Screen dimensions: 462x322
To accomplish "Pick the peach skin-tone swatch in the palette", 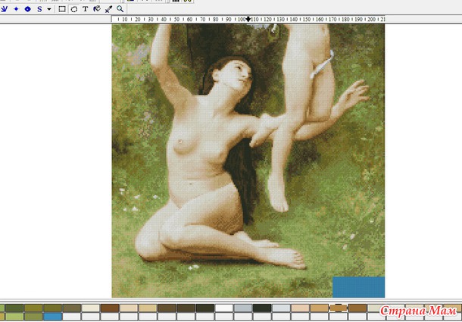I will tap(300, 308).
